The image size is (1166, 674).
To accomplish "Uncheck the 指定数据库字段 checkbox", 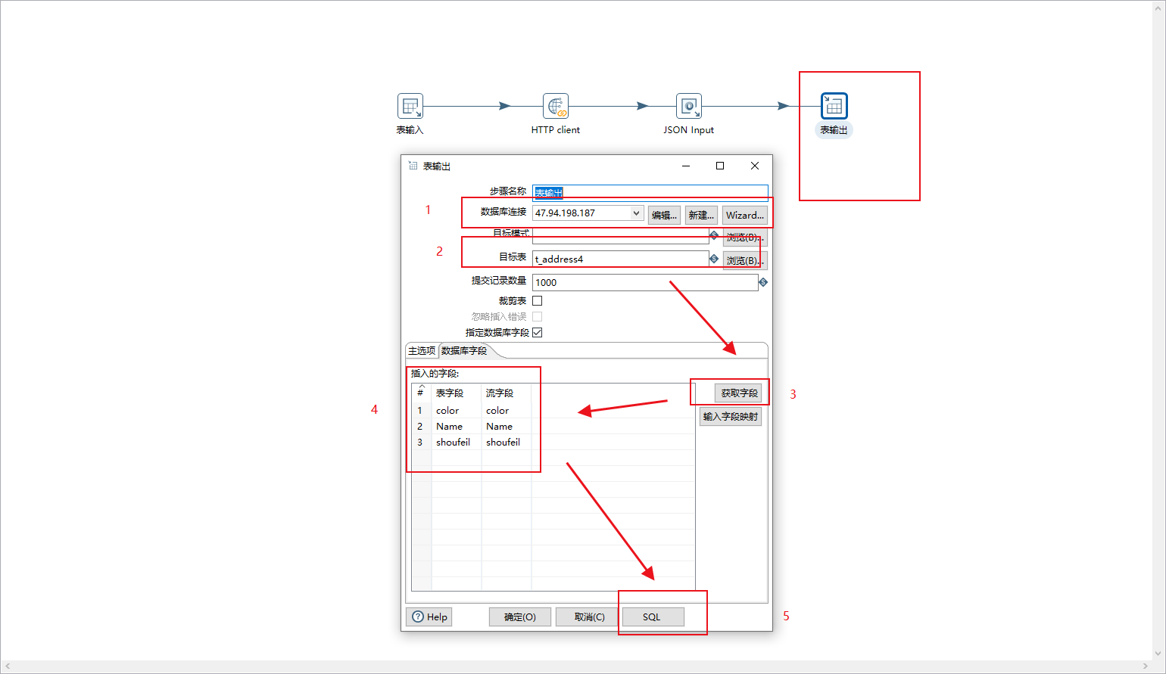I will tap(537, 332).
